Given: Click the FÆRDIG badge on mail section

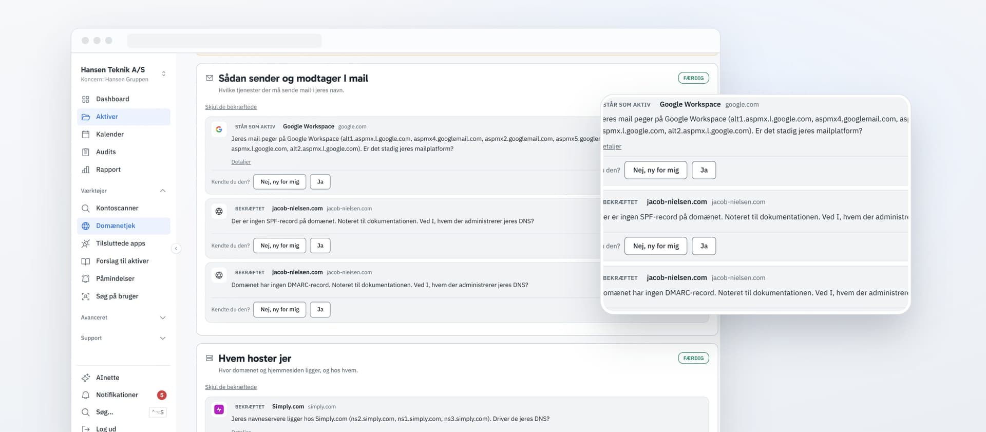Looking at the screenshot, I should [693, 78].
